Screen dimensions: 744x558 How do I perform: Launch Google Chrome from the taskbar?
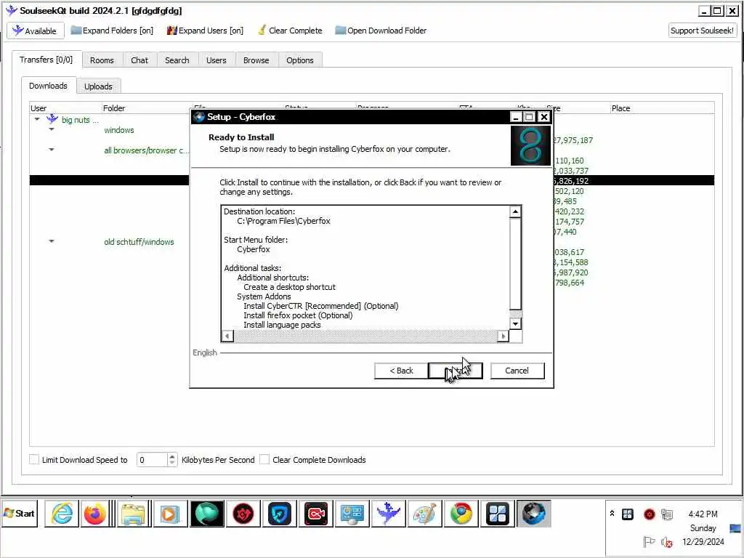tap(461, 514)
